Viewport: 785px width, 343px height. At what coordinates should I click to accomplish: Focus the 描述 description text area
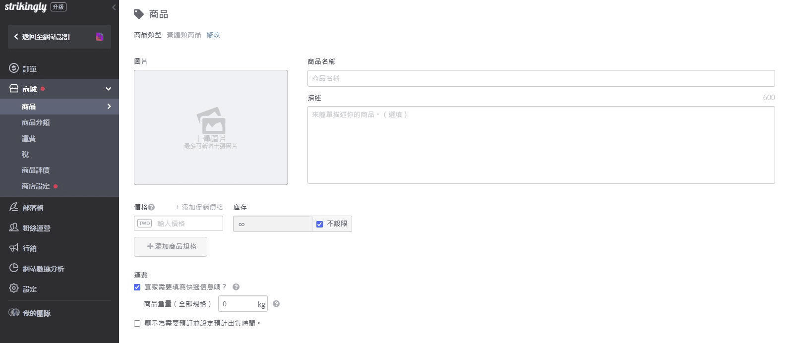point(541,145)
